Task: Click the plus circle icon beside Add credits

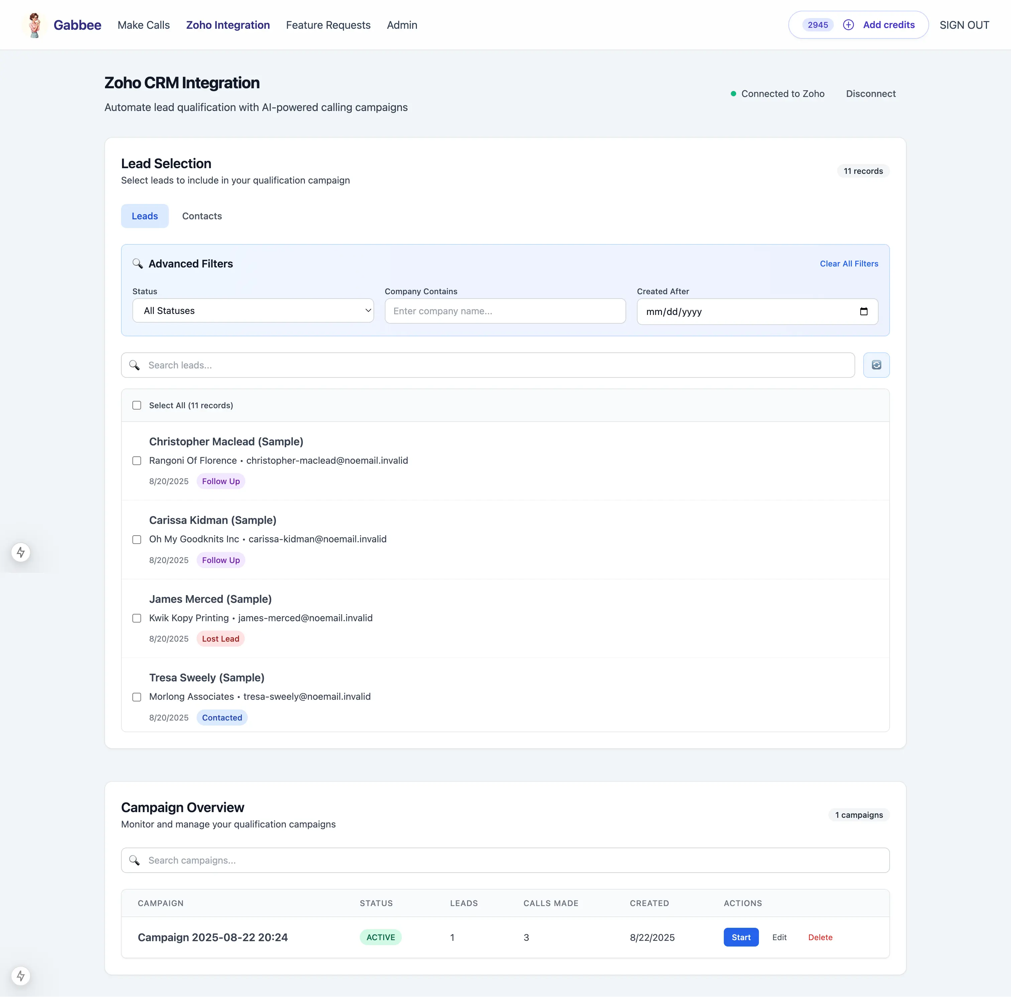Action: [x=848, y=25]
